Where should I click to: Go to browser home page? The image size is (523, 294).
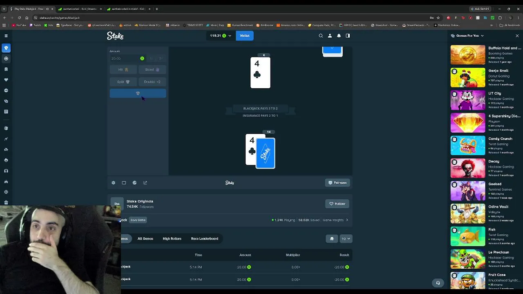click(27, 18)
